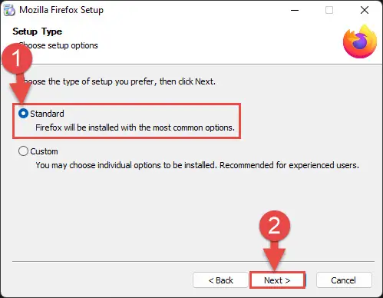383x298 pixels.
Task: Click the installer icon in the title bar
Action: pyautogui.click(x=9, y=10)
